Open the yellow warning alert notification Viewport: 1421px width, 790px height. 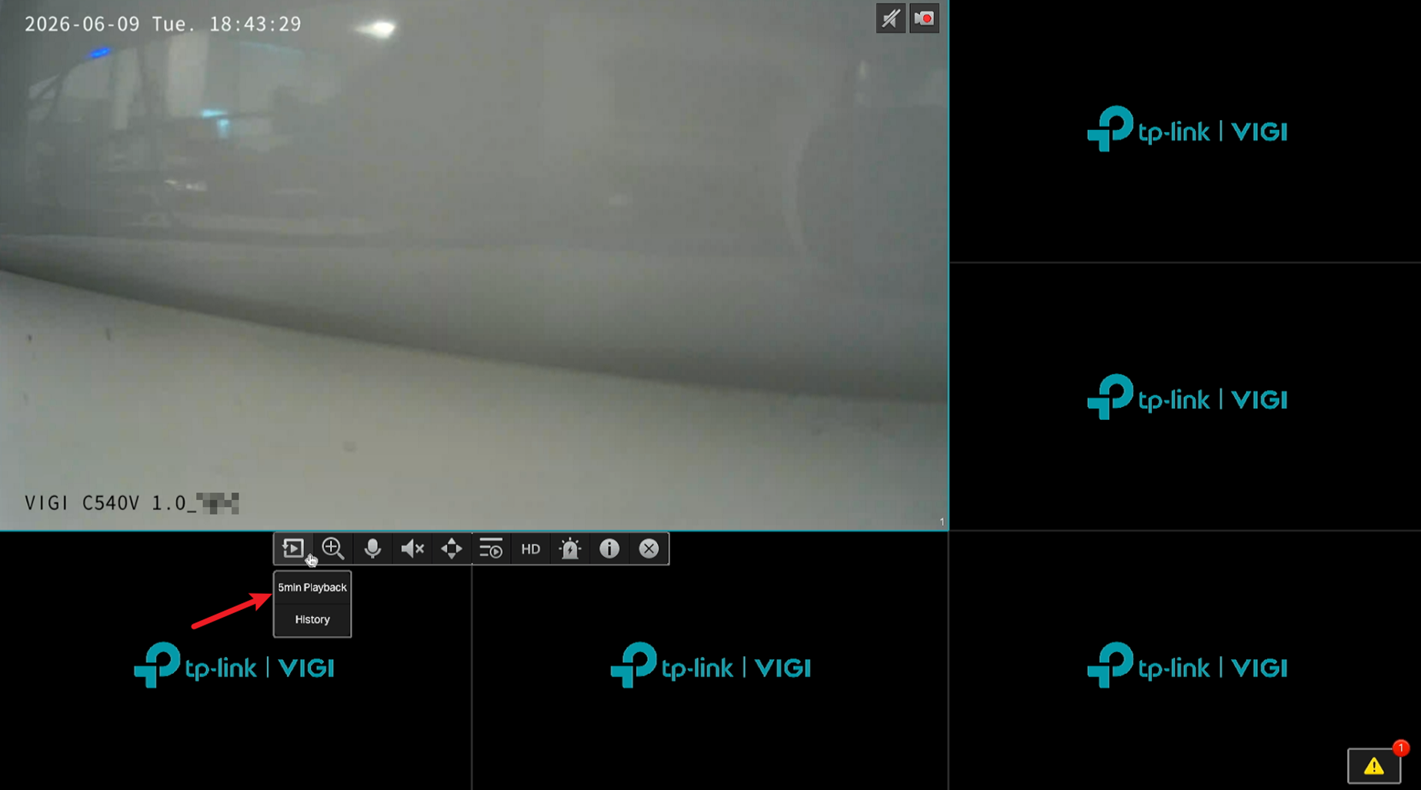[1374, 765]
